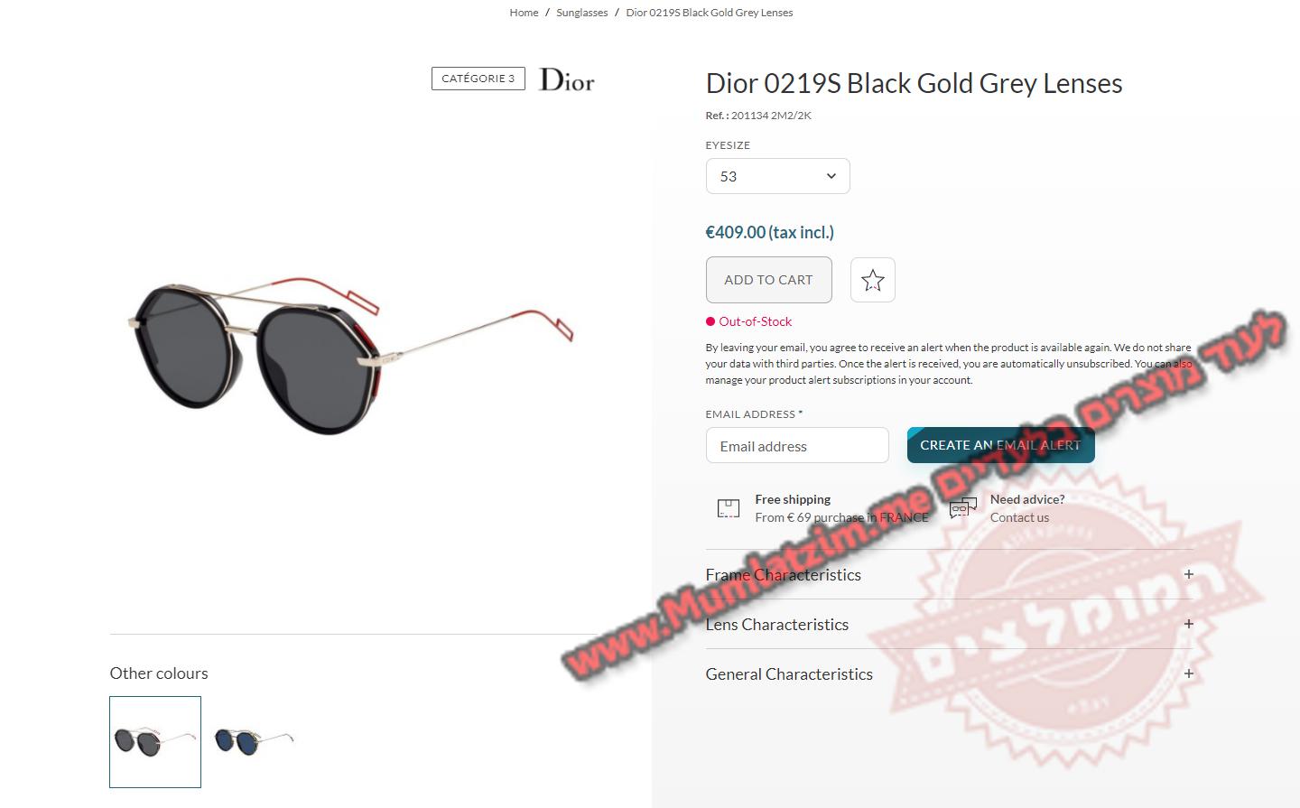Click Create an Email Alert button

(x=1000, y=445)
